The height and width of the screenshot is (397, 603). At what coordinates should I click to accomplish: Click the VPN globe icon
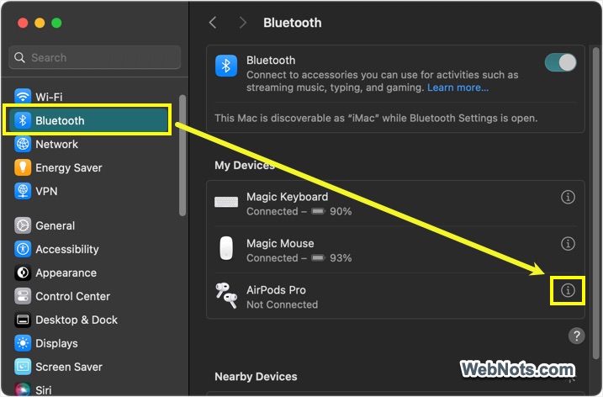coord(23,191)
